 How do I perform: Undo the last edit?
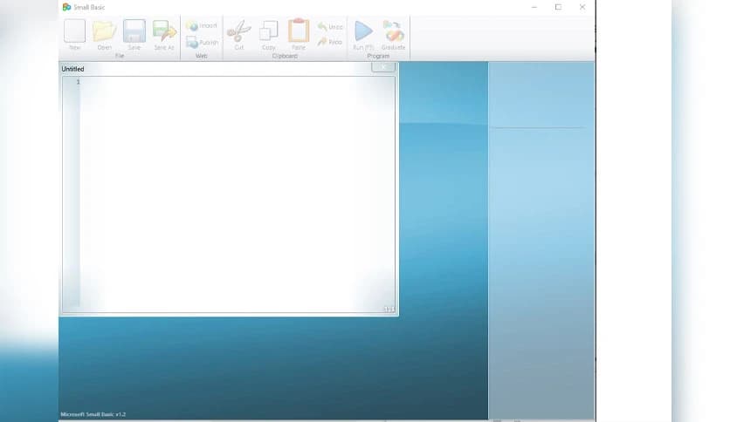point(329,27)
